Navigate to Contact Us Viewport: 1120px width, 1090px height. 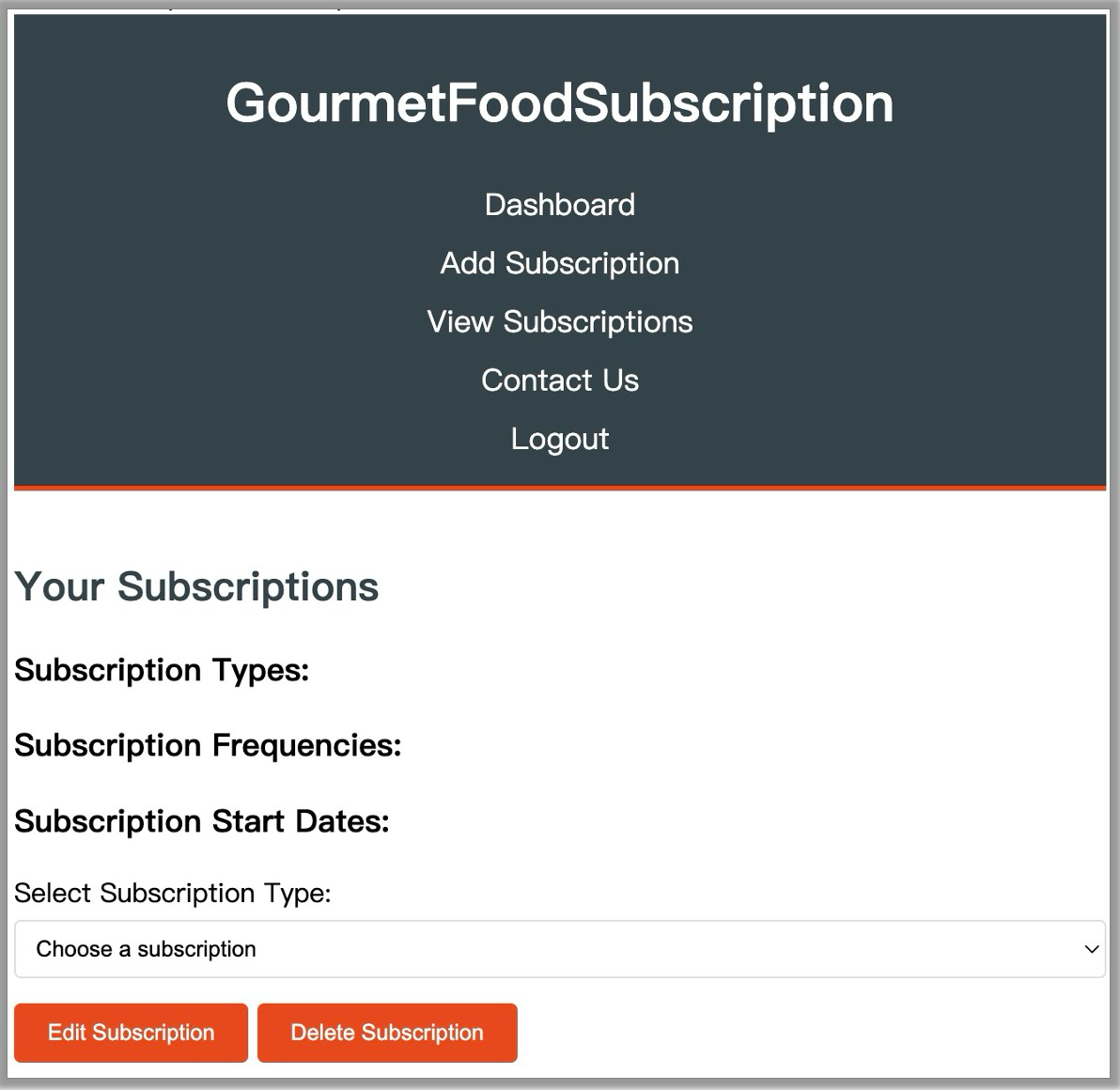(x=560, y=381)
